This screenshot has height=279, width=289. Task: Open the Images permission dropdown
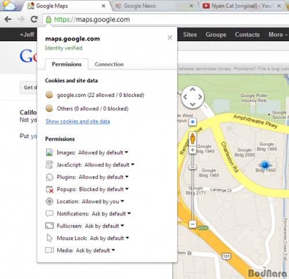pos(103,152)
